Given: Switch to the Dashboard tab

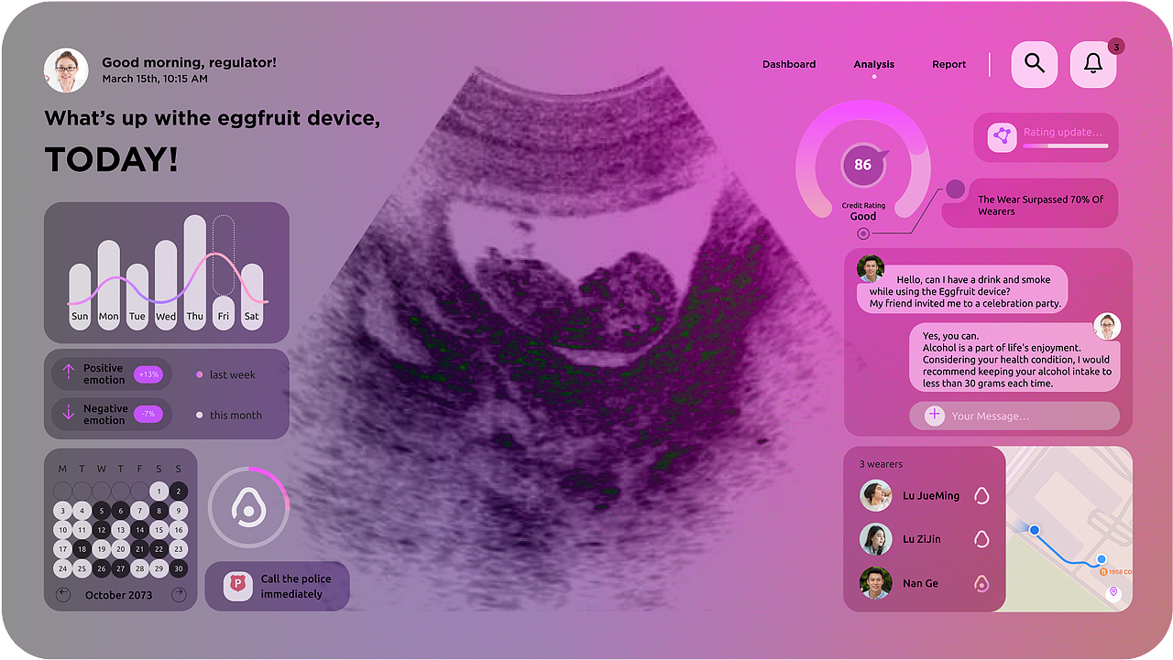Looking at the screenshot, I should click(789, 64).
